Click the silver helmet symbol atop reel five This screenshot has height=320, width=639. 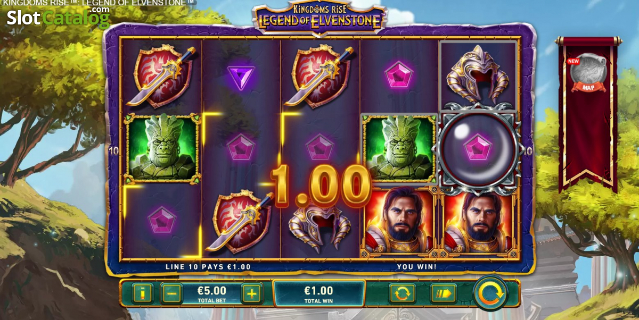click(x=478, y=73)
